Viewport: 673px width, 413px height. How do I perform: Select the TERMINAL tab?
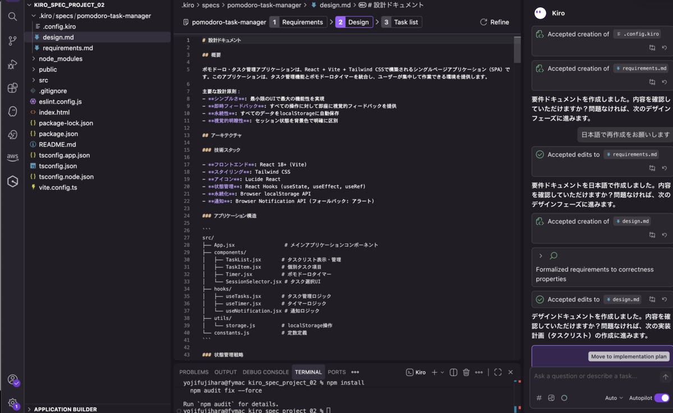coord(308,372)
